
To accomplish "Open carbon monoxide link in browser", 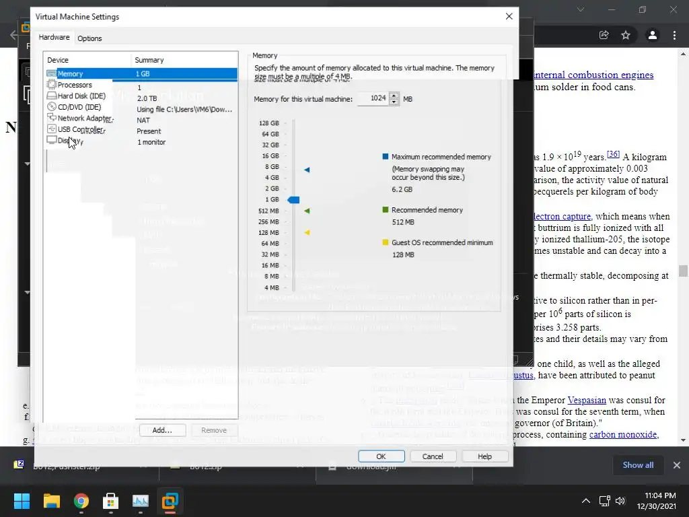I will [x=622, y=435].
